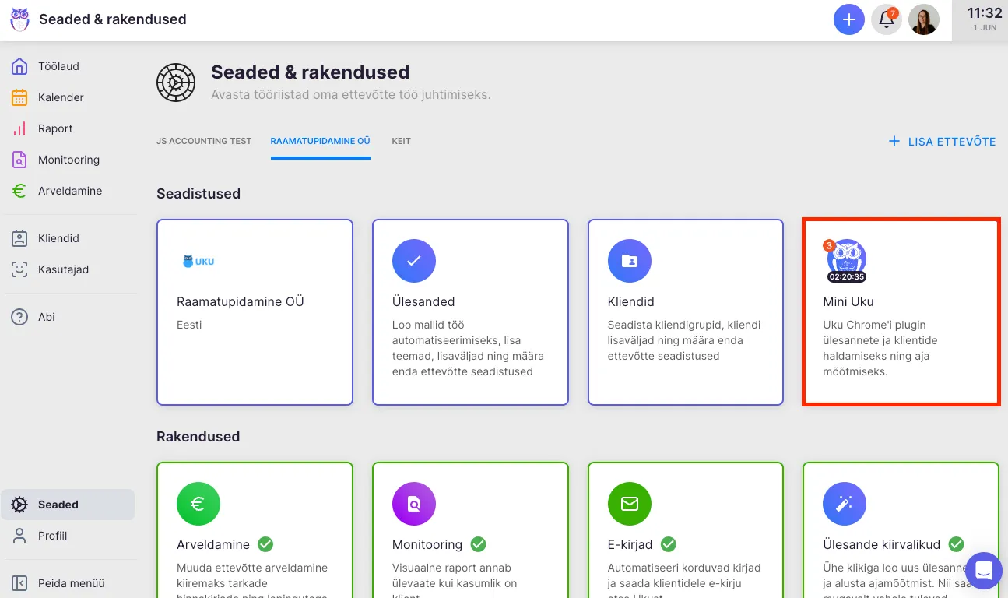Click the Mini Uku owl icon
The width and height of the screenshot is (1008, 598).
tap(846, 260)
